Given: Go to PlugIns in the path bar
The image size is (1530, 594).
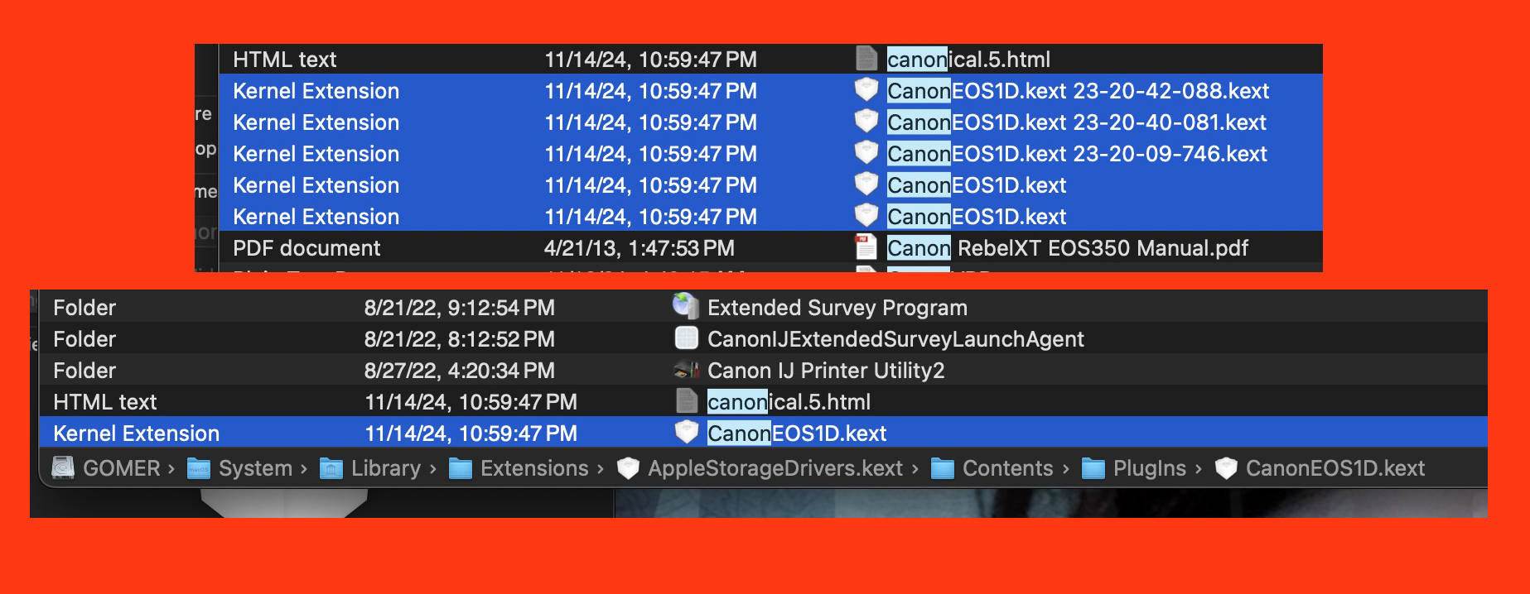Looking at the screenshot, I should [x=1149, y=468].
